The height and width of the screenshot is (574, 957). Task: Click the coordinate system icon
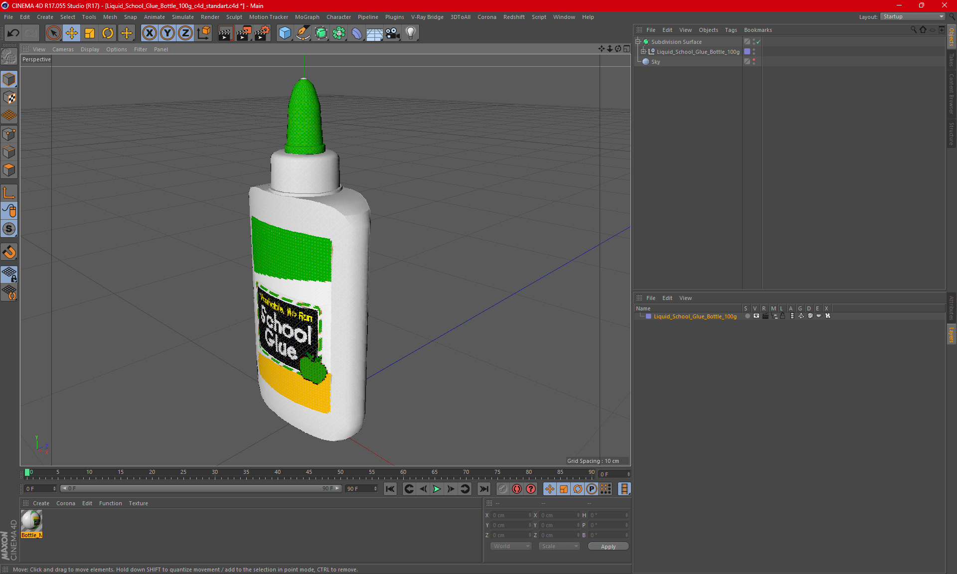[x=203, y=33]
